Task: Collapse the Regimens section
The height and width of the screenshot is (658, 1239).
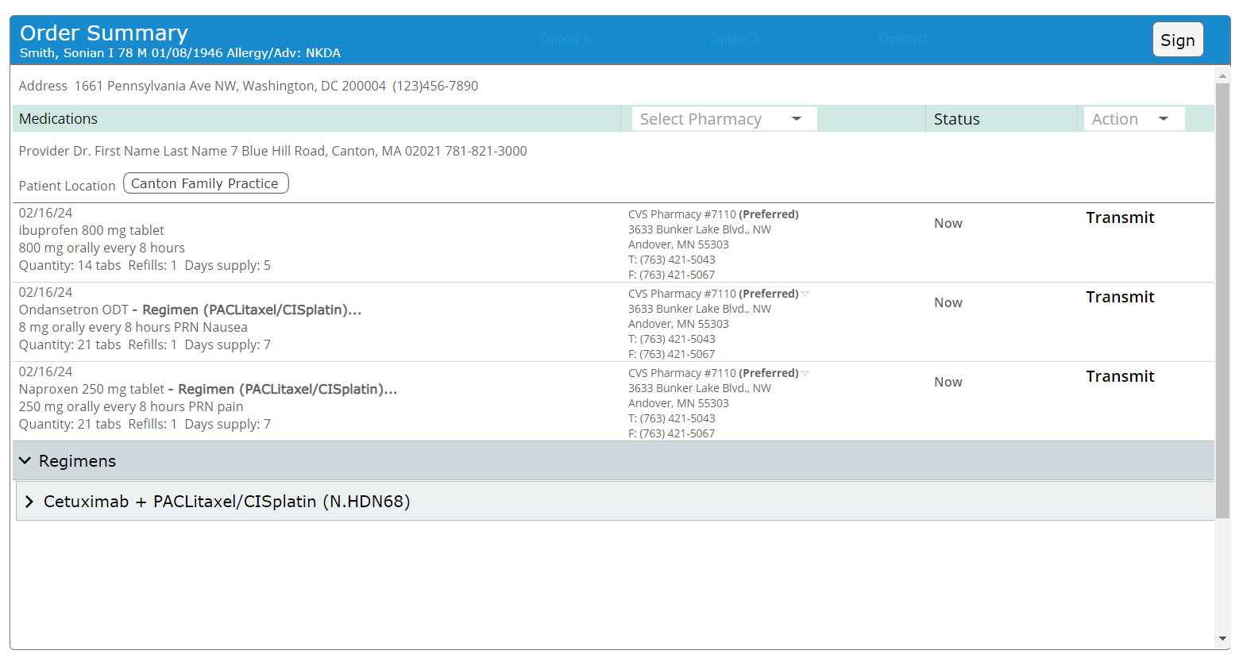Action: tap(25, 460)
